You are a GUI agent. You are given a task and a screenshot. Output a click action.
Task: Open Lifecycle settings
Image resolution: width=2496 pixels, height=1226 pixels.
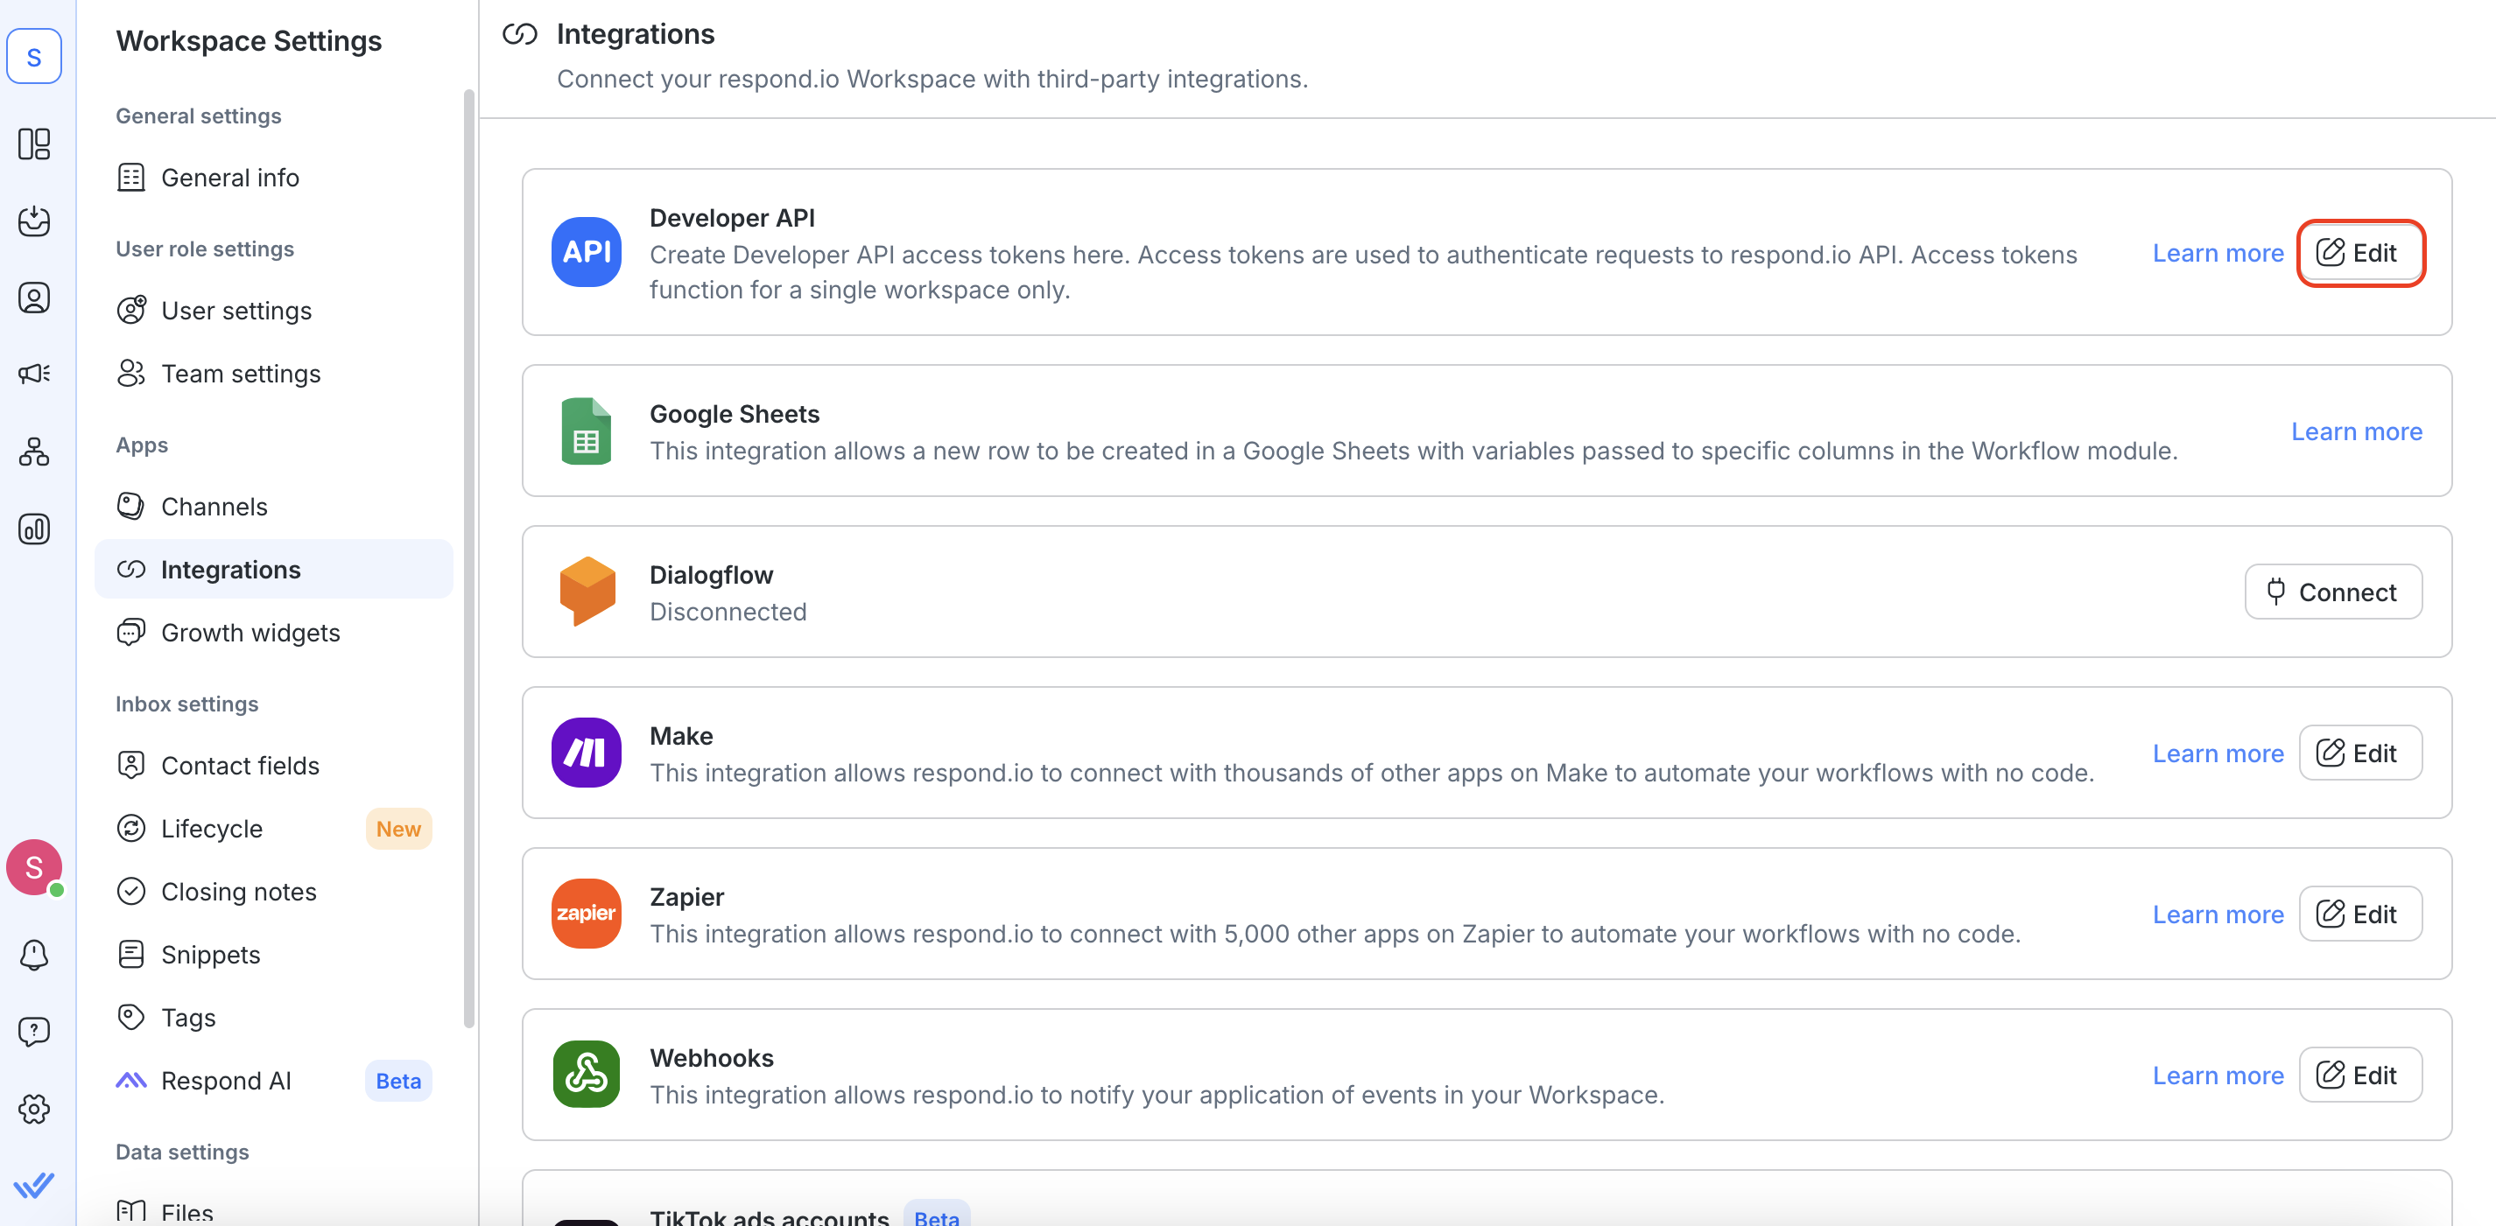tap(211, 829)
